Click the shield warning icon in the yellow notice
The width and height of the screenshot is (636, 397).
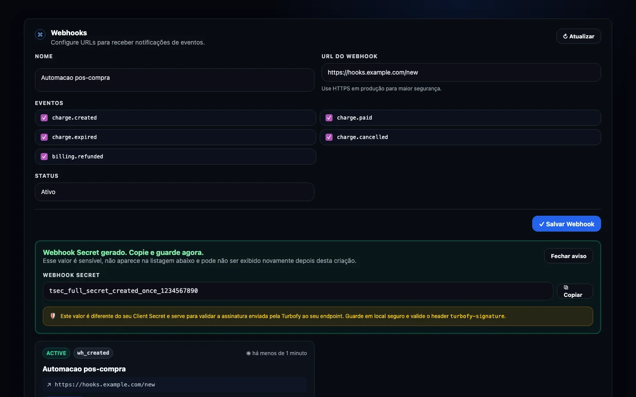pyautogui.click(x=53, y=316)
